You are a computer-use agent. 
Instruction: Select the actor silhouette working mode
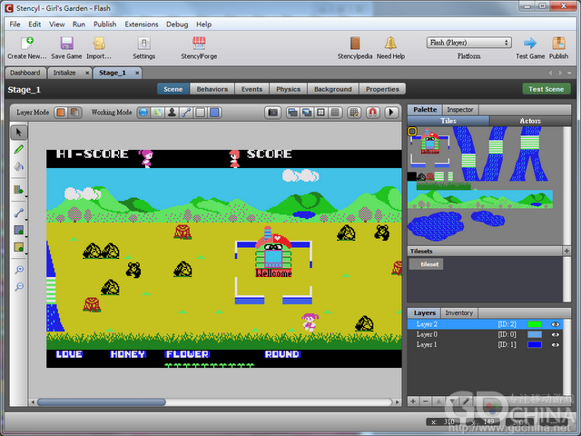172,113
